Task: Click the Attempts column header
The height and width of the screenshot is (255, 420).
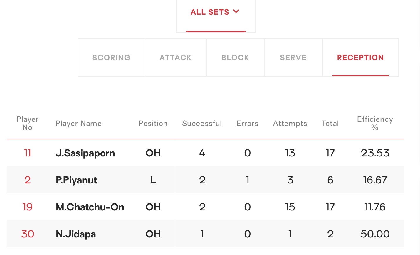Action: click(x=290, y=124)
